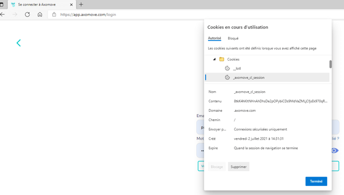
Task: Click the Chemin value '/'
Action: (x=234, y=120)
